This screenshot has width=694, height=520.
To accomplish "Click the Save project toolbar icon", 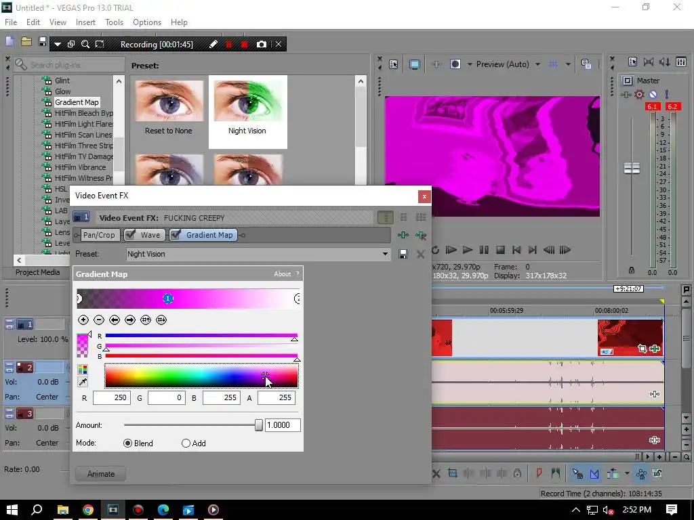I will pos(43,42).
